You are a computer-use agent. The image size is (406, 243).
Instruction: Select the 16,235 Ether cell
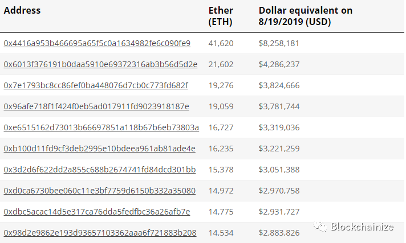222,149
